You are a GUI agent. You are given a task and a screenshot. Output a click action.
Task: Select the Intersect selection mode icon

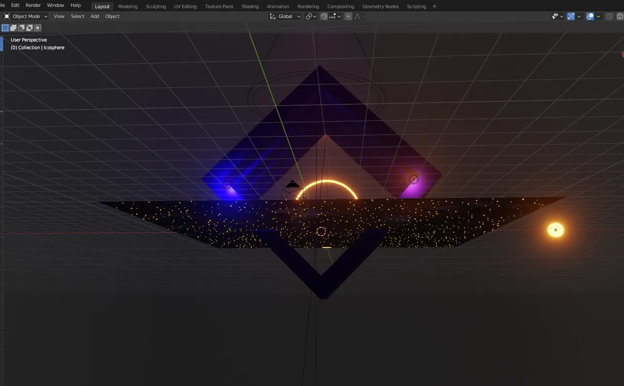[x=38, y=28]
